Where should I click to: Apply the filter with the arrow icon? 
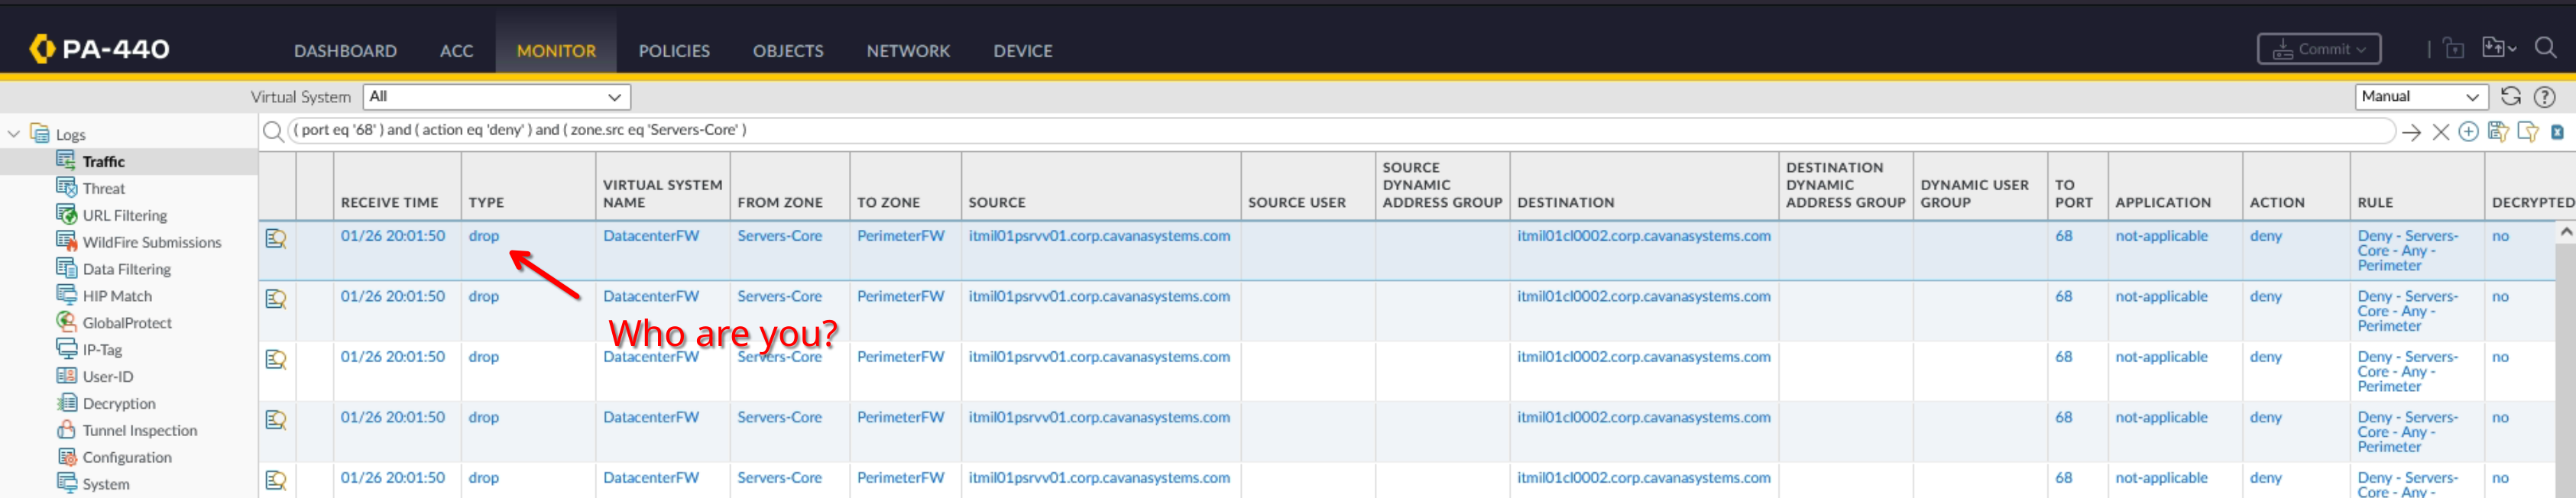[2411, 132]
